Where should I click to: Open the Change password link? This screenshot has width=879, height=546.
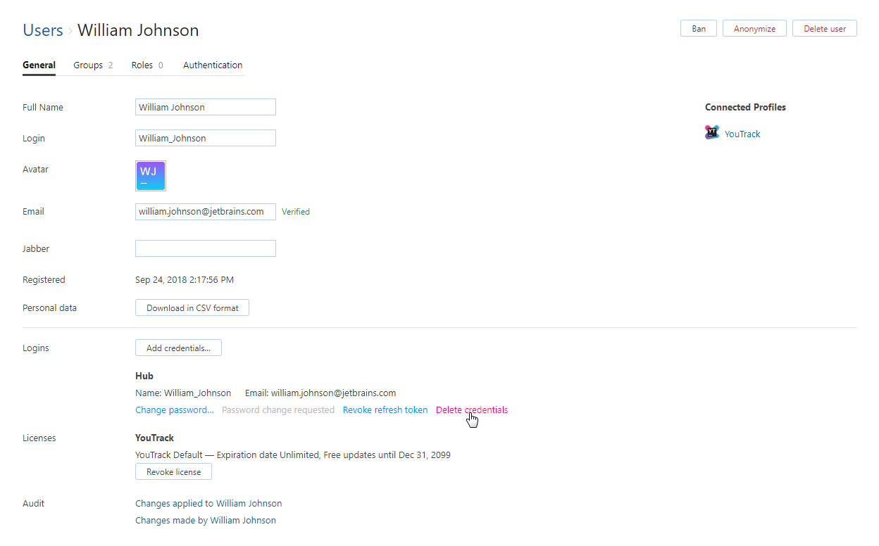coord(174,410)
